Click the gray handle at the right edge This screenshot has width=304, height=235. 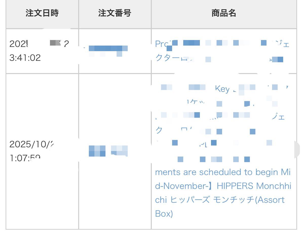(x=298, y=150)
